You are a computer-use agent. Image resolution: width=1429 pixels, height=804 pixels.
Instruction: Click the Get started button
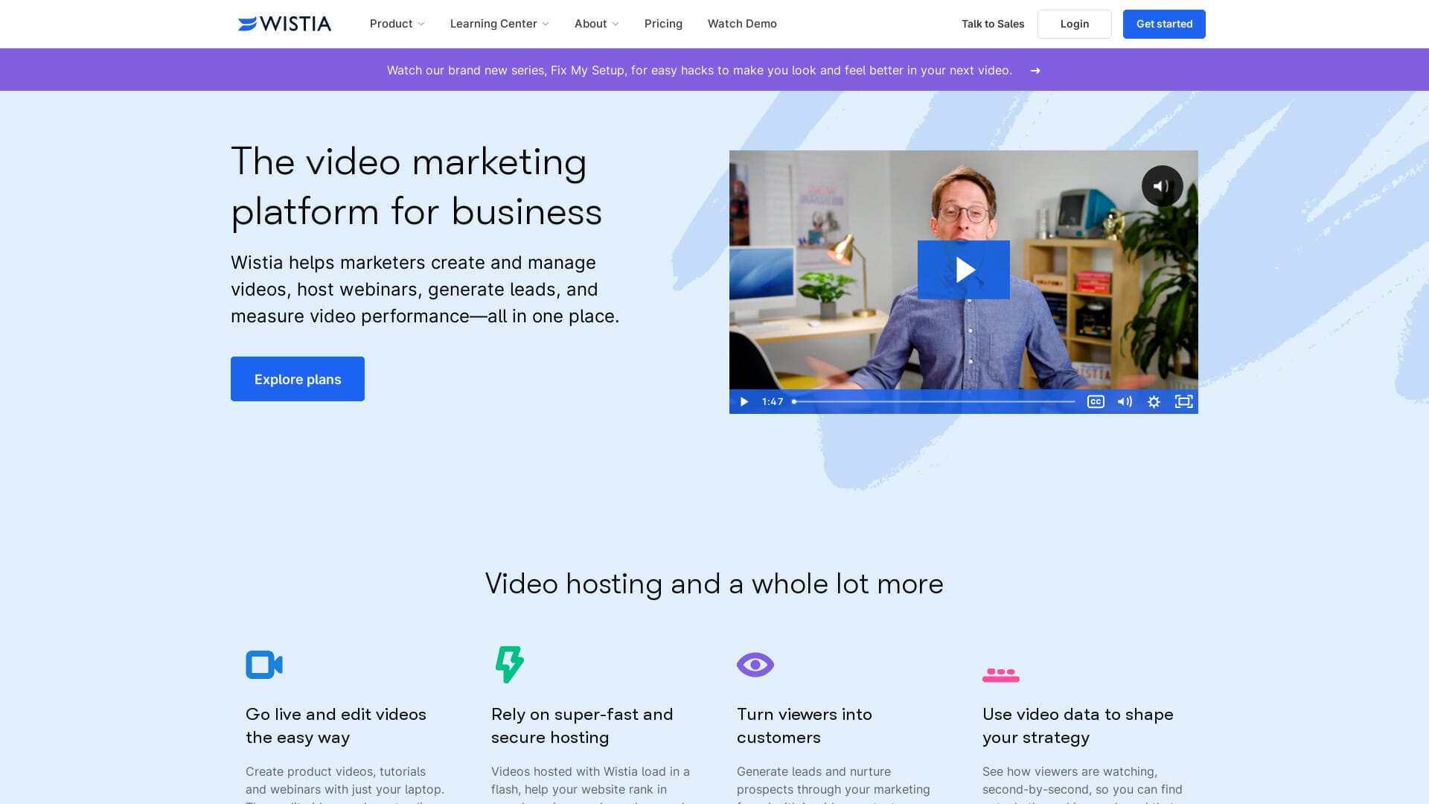pos(1163,23)
